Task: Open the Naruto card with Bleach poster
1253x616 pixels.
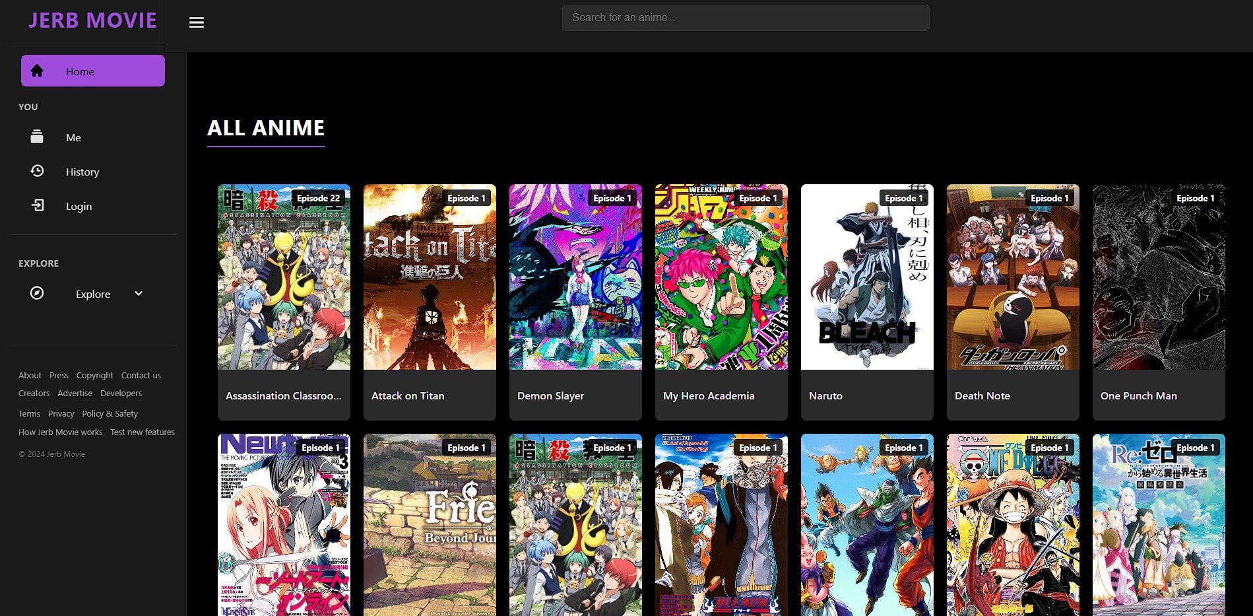Action: click(x=866, y=277)
